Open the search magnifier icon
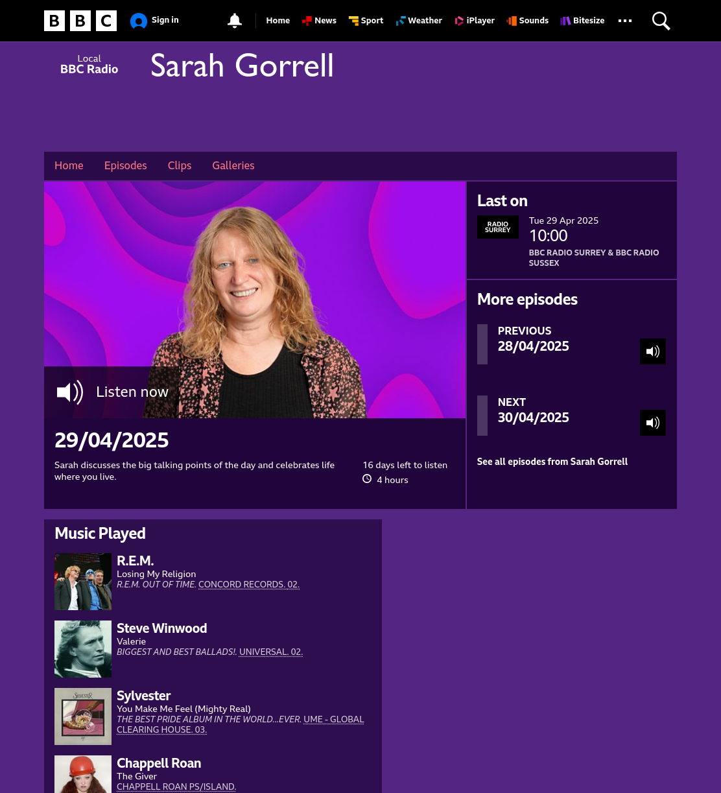This screenshot has height=793, width=721. 661,21
